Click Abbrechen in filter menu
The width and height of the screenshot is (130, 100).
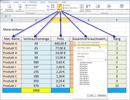point(102,95)
